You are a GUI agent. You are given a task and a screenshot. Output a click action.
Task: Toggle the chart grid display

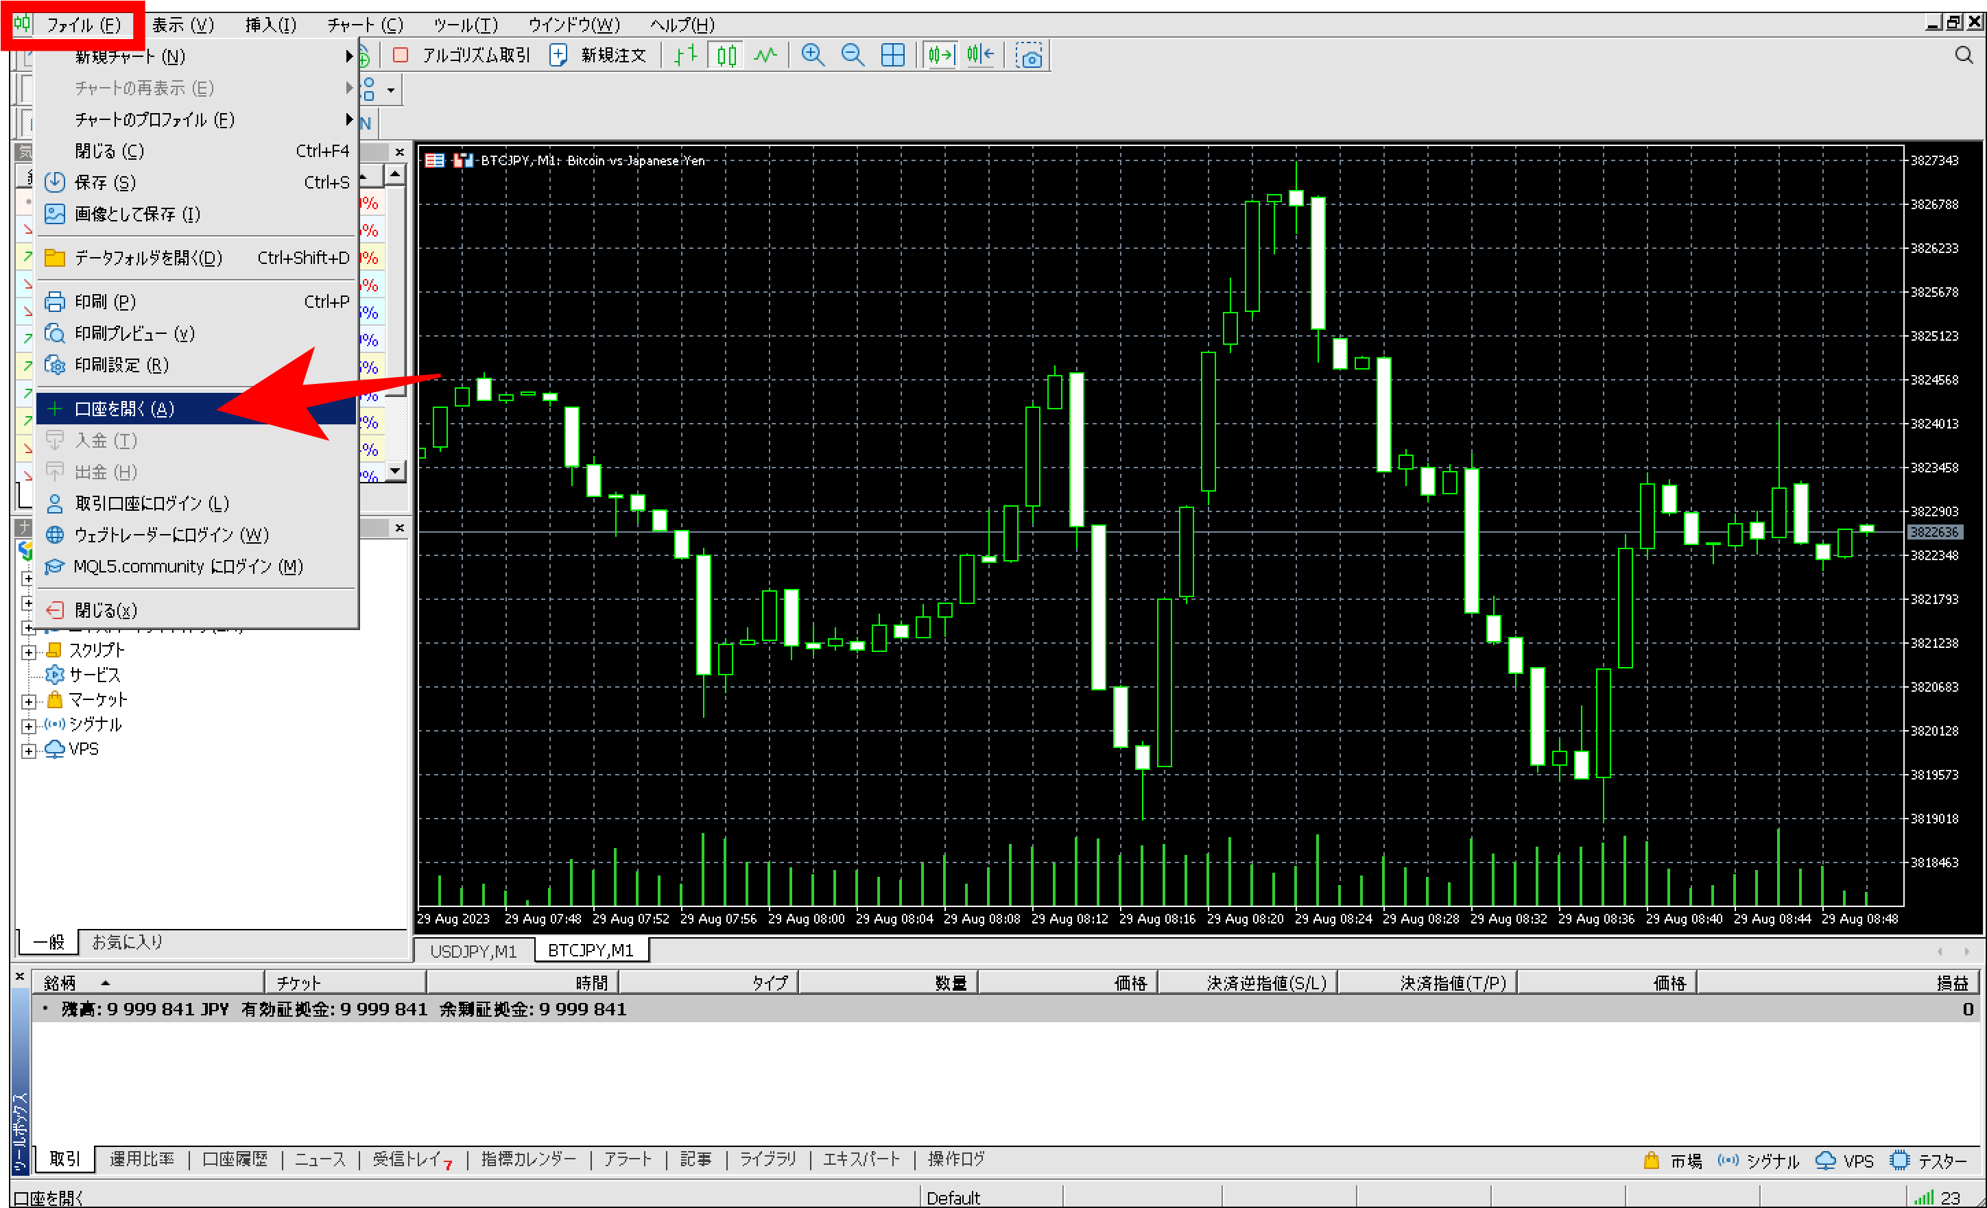click(x=893, y=56)
